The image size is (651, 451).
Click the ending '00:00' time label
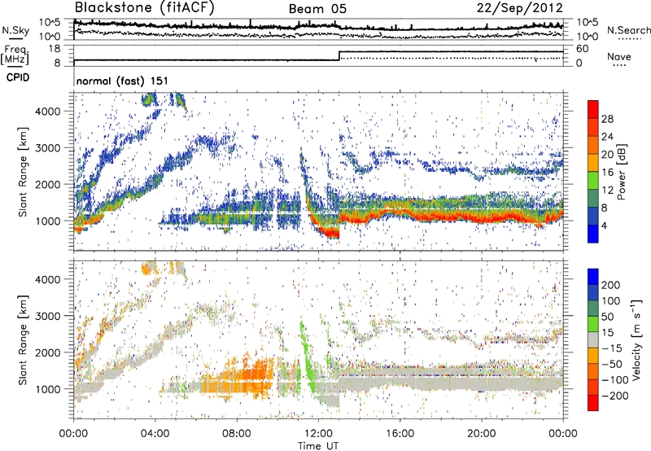coord(563,434)
